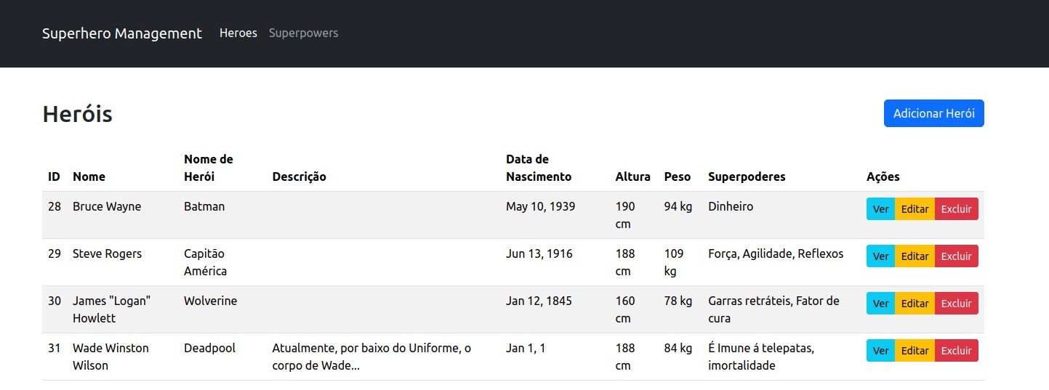Delete Bruce Wayne with Excluir button
The image size is (1049, 390).
point(957,209)
